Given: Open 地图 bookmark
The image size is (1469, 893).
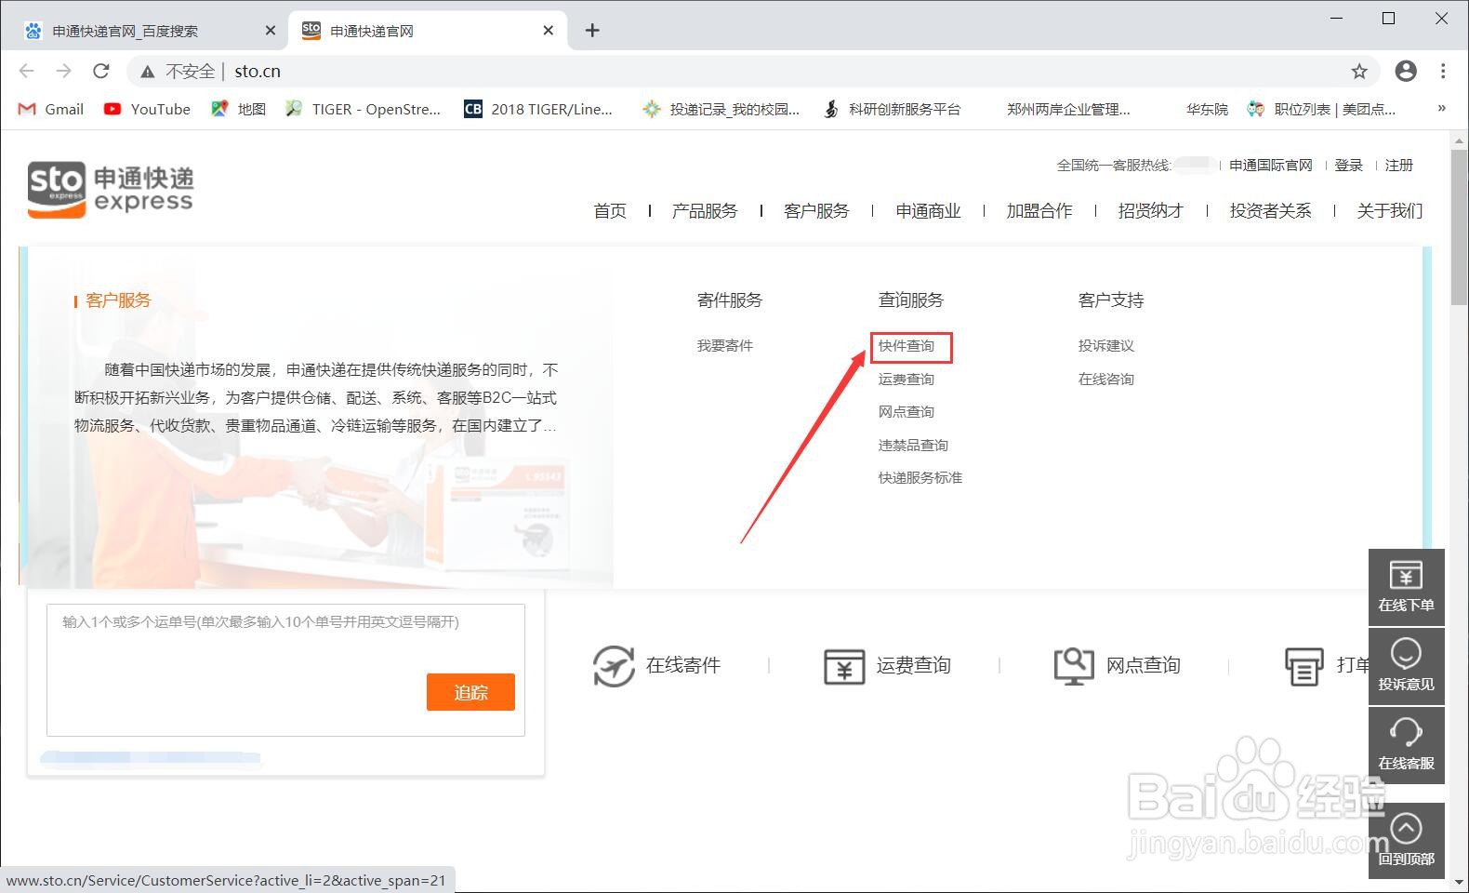Looking at the screenshot, I should tap(238, 109).
